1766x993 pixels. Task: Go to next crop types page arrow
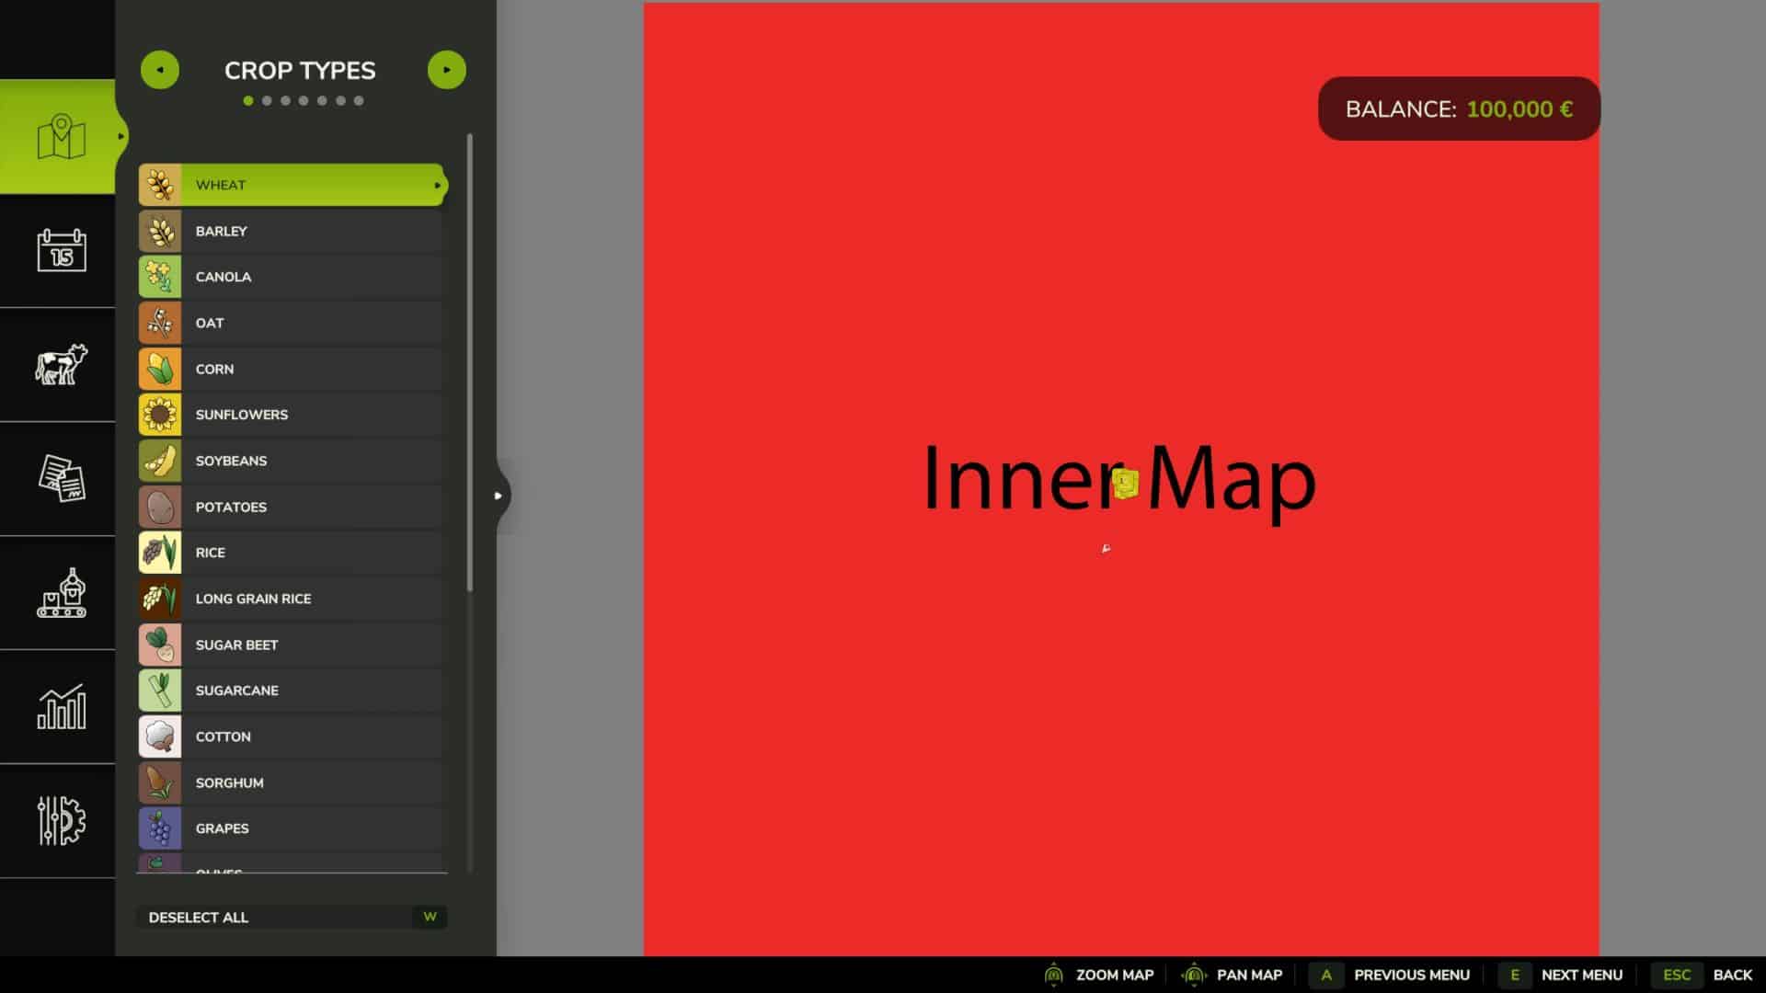pos(446,70)
